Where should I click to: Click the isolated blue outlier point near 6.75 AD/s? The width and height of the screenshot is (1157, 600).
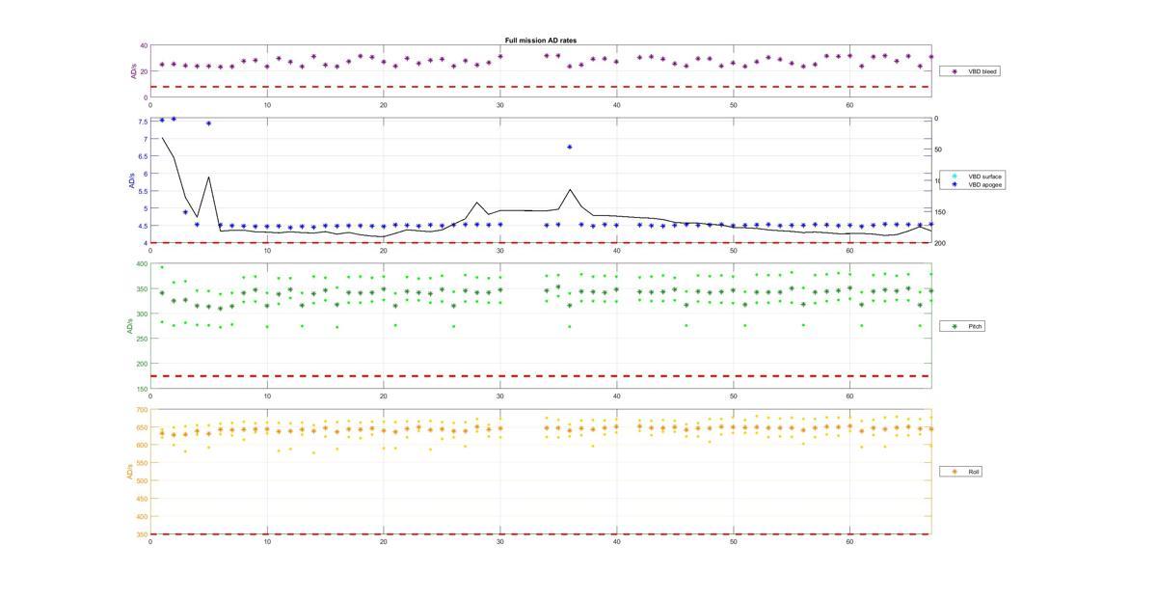pyautogui.click(x=570, y=147)
